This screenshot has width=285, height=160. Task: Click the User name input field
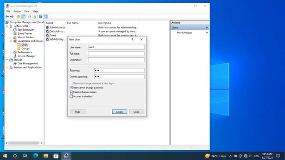[x=116, y=48]
